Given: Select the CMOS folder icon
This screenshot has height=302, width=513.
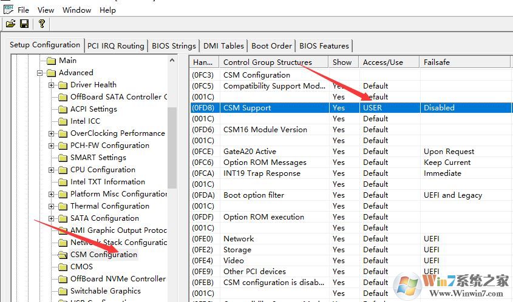Looking at the screenshot, I should [63, 267].
